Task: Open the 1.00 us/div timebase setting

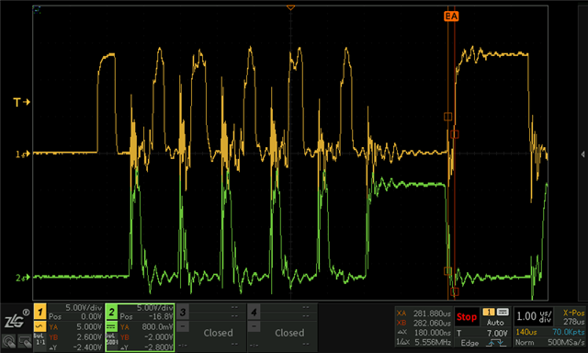Action: [x=534, y=316]
